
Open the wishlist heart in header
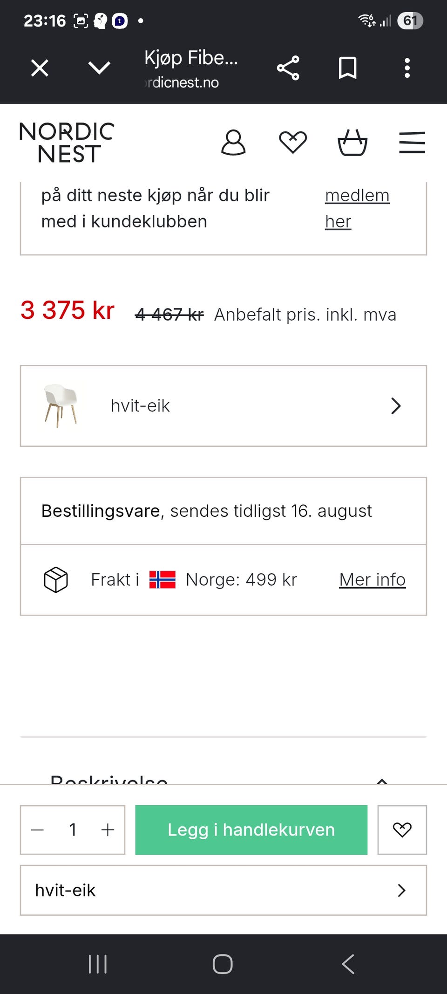point(293,143)
